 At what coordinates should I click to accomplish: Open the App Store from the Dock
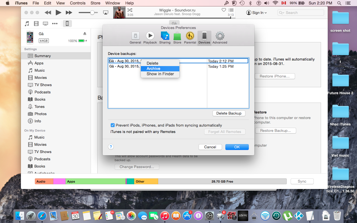coord(187,215)
